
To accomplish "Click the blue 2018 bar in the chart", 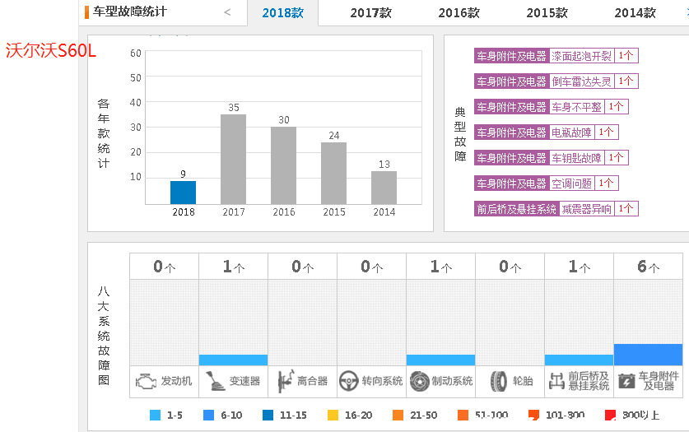I will [183, 193].
